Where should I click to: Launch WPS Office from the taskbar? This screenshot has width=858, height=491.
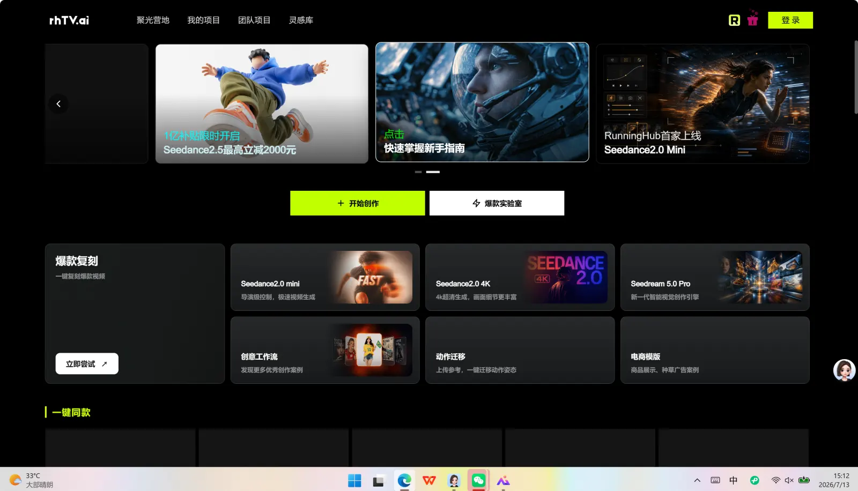click(429, 481)
